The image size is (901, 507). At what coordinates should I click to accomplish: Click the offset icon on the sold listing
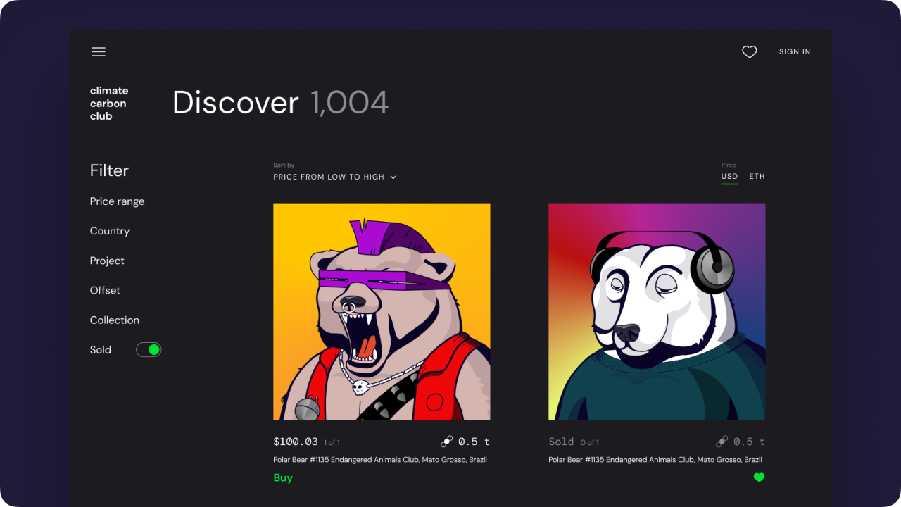[x=722, y=442]
